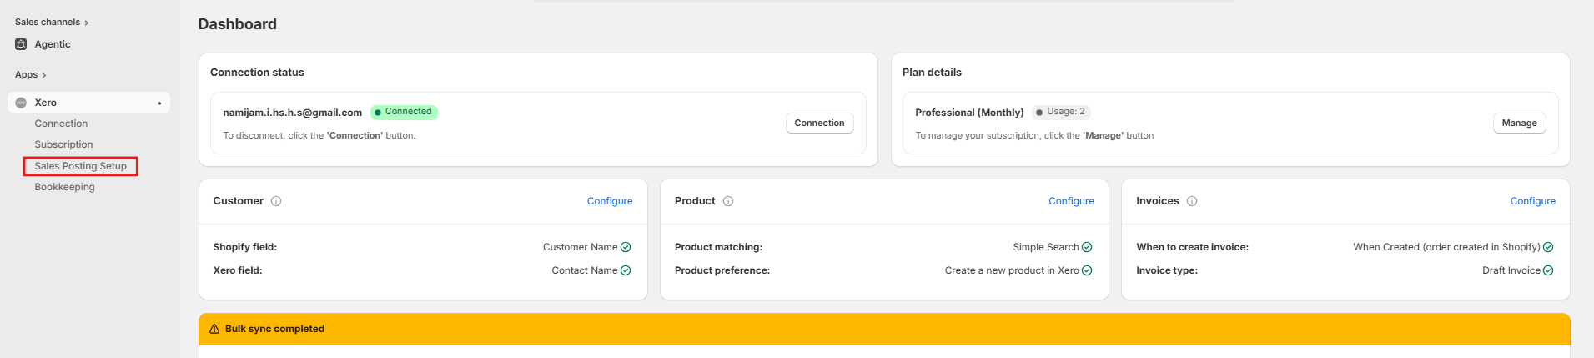Click check icon next to When Created
The height and width of the screenshot is (358, 1594).
click(1548, 247)
